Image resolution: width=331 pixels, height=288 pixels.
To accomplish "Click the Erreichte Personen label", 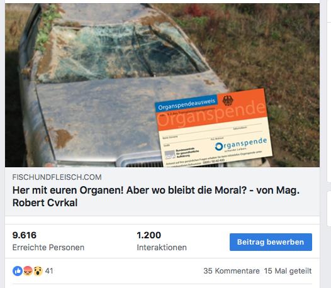I will click(x=48, y=248).
